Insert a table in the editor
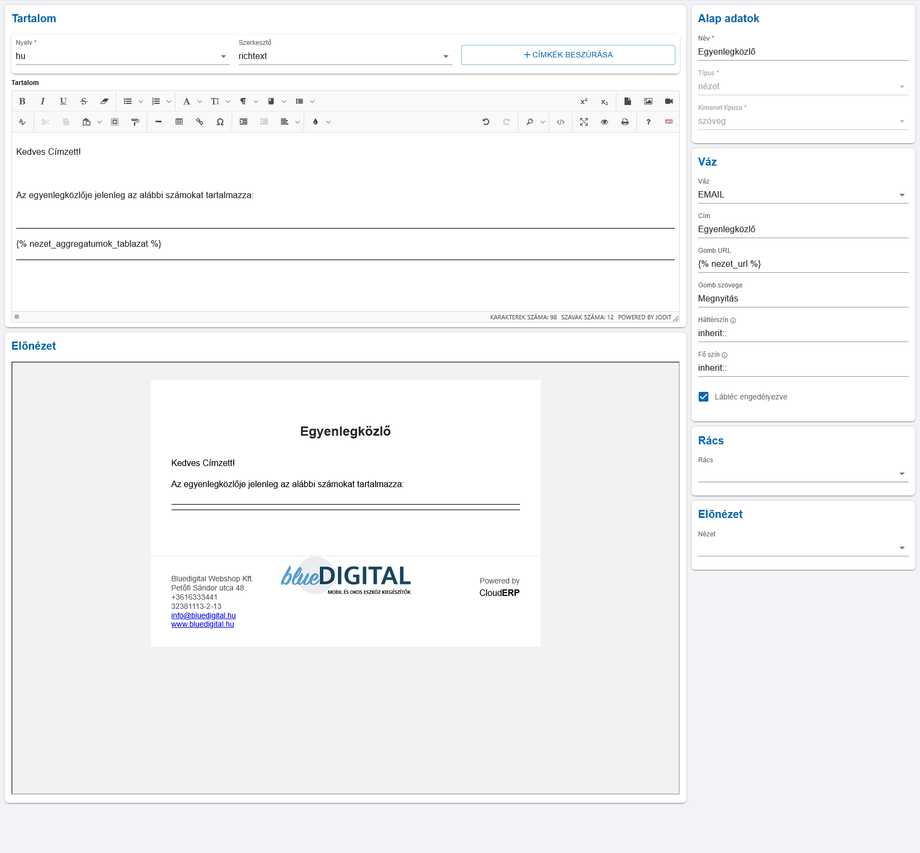The image size is (920, 853). [179, 122]
